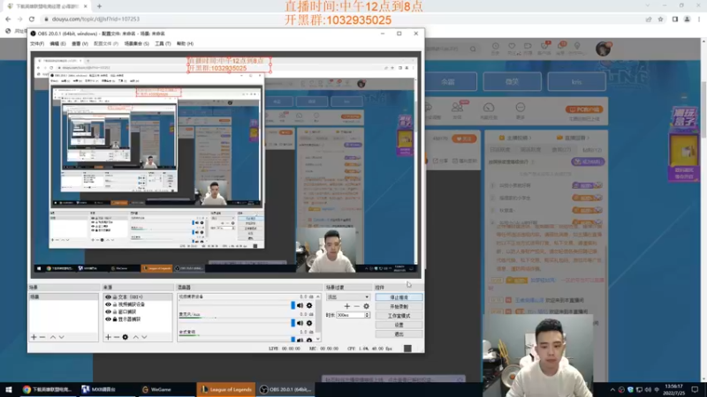Bookmark this page with star icon
The height and width of the screenshot is (397, 707).
660,19
